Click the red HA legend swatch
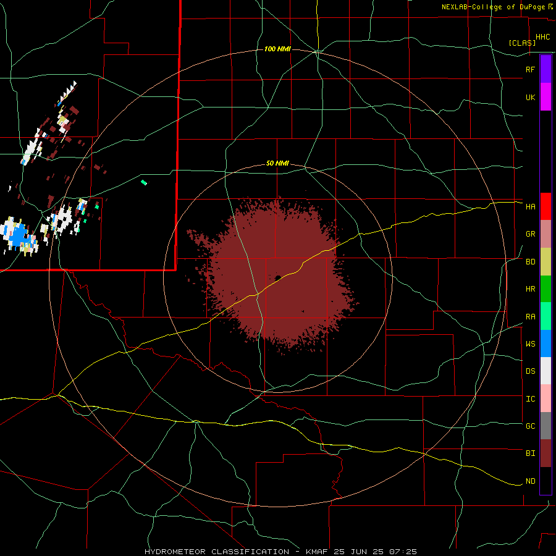This screenshot has width=556, height=556. click(545, 206)
